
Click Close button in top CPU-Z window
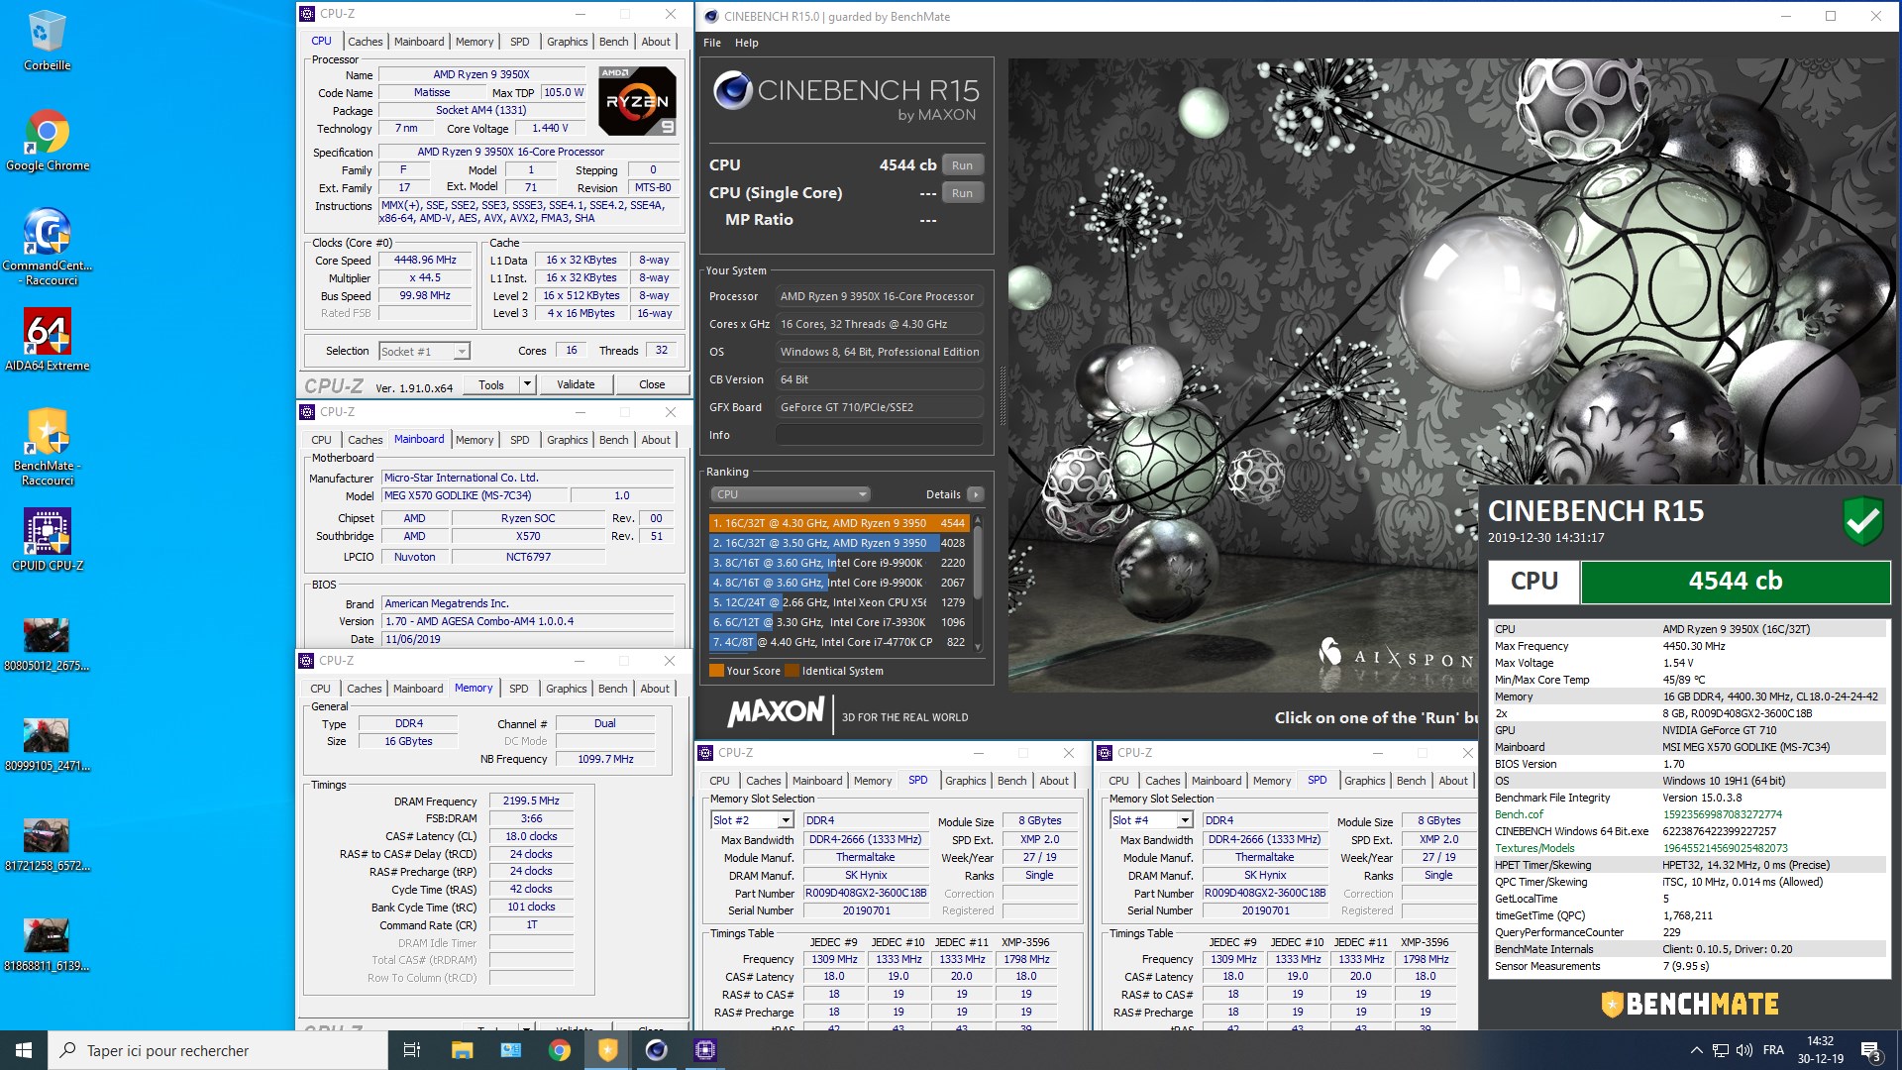(652, 384)
